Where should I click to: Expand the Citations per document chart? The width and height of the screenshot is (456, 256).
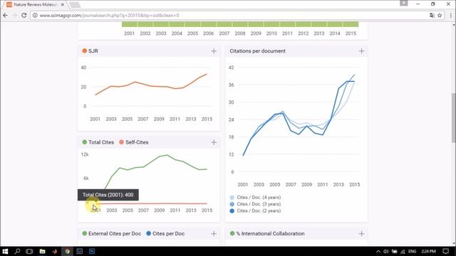click(361, 51)
